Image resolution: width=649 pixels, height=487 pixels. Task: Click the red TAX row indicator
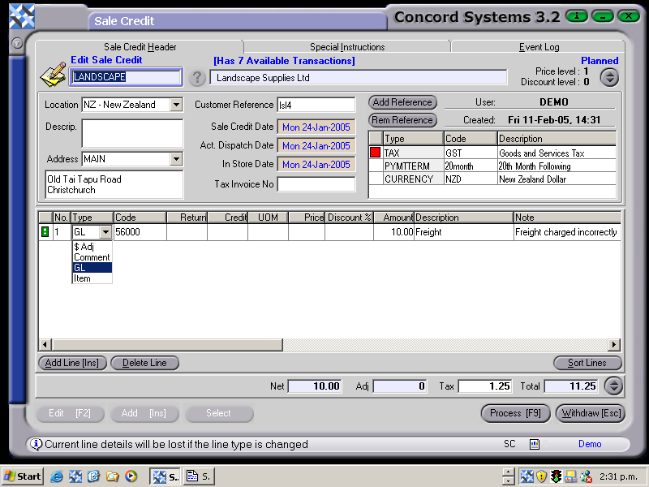(375, 152)
